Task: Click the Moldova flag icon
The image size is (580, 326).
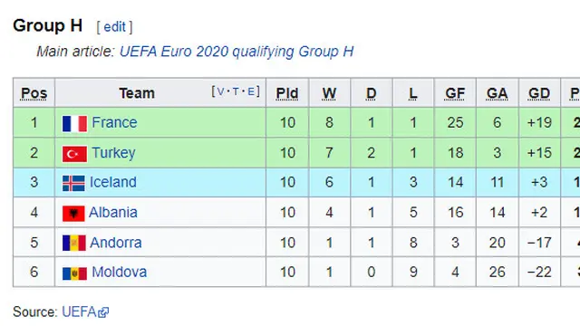Action: coord(74,273)
